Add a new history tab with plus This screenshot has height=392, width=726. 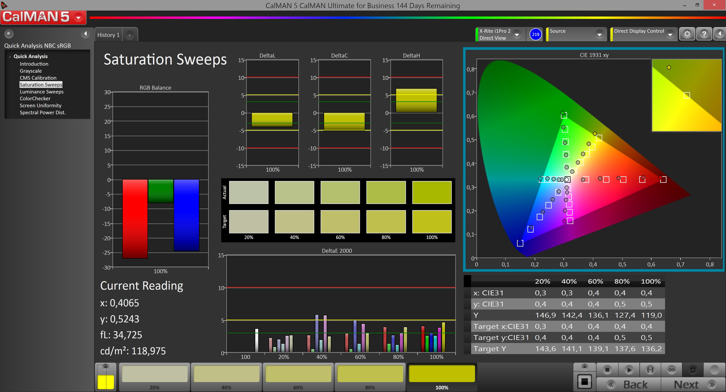(x=129, y=35)
